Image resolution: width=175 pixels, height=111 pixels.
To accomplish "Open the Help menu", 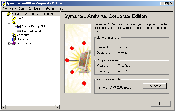I will (60, 8).
